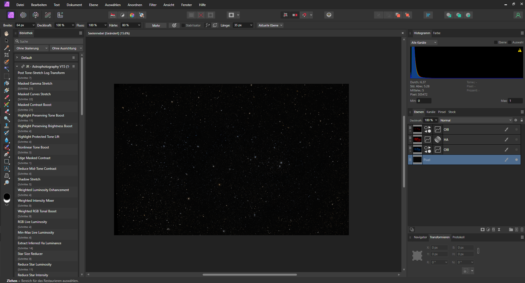Open the Ohne Ausrichtung dropdown

pyautogui.click(x=66, y=48)
